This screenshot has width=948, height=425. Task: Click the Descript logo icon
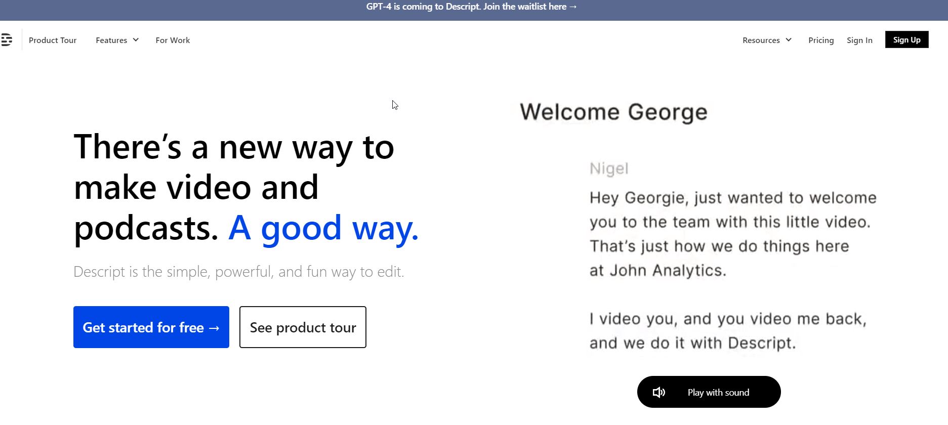[7, 39]
